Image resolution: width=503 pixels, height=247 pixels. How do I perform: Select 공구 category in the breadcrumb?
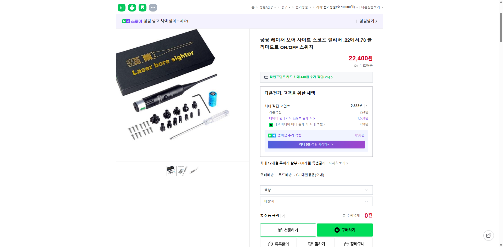284,7
